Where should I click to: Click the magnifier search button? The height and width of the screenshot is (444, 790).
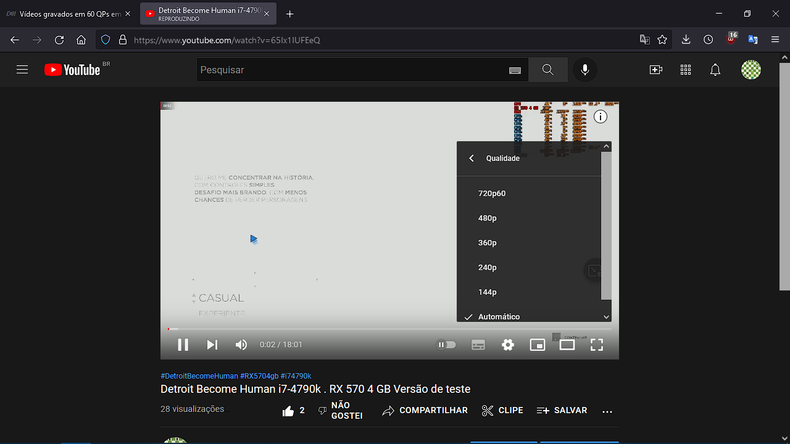point(548,70)
